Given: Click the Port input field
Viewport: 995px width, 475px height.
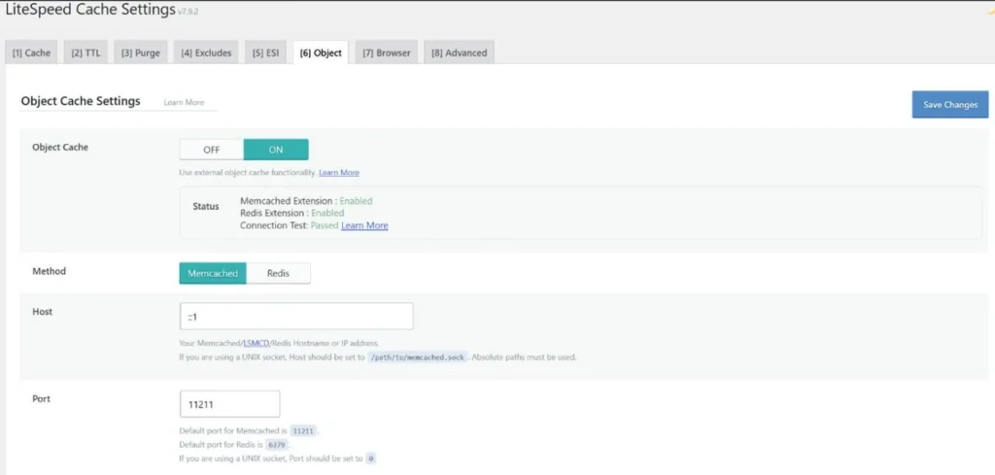Looking at the screenshot, I should 229,404.
